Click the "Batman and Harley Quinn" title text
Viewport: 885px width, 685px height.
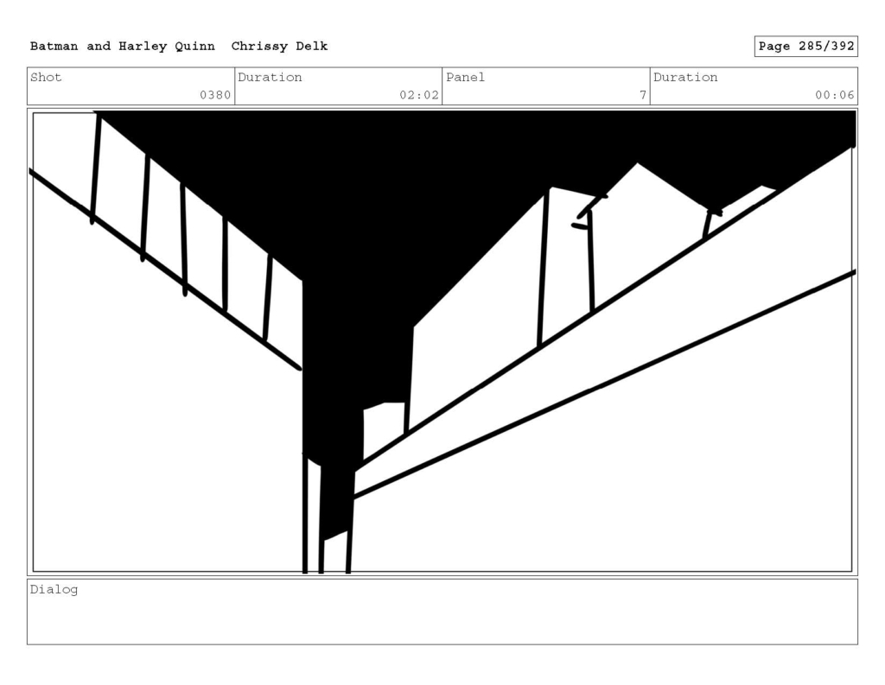click(x=123, y=47)
